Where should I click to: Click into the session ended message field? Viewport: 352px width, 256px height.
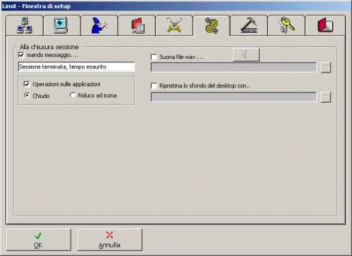tap(77, 67)
